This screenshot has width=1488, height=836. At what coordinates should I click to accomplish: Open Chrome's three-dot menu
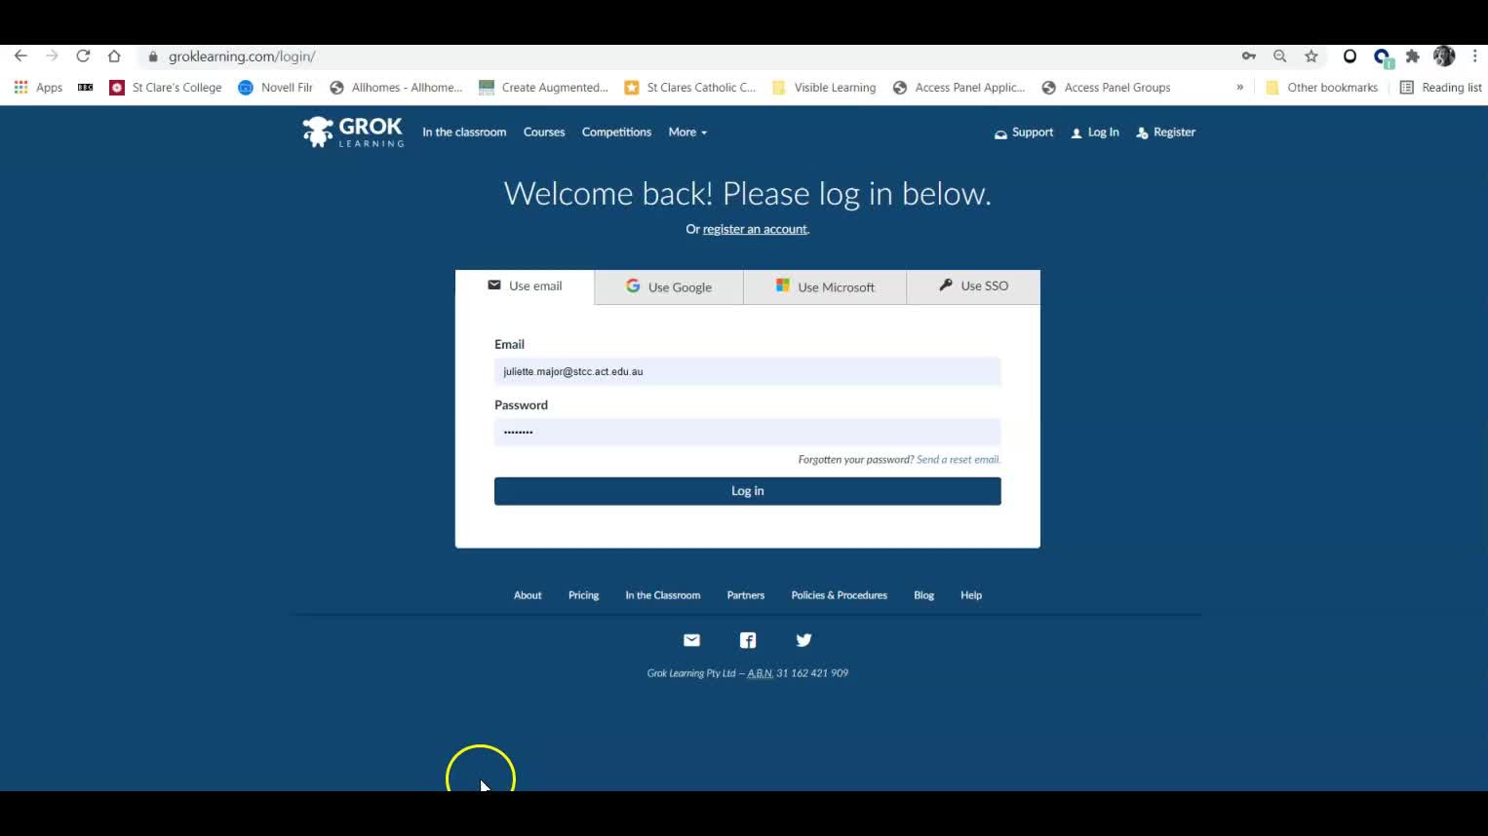(x=1474, y=57)
